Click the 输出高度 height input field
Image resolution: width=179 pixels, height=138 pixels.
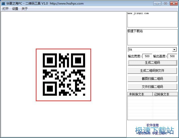(172, 56)
